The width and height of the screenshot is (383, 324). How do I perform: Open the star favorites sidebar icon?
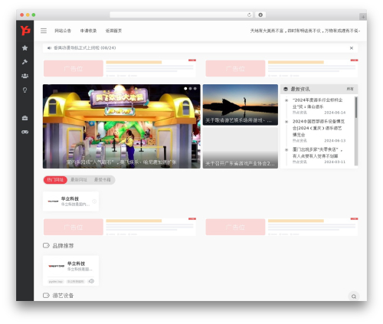(25, 47)
